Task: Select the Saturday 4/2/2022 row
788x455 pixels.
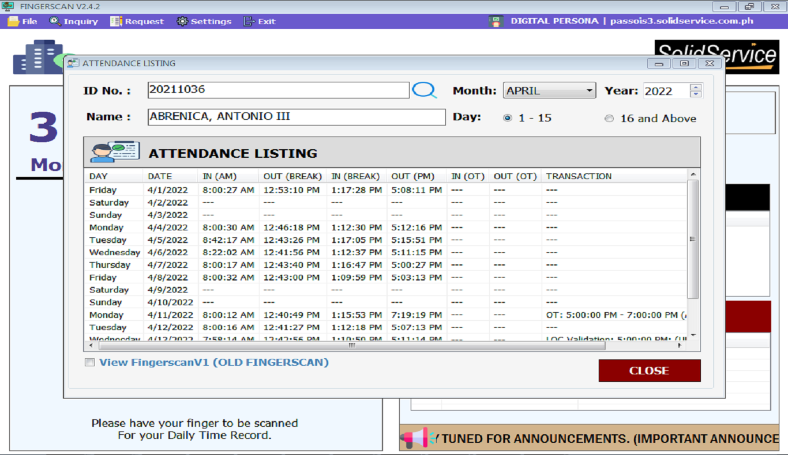Action: pos(386,203)
